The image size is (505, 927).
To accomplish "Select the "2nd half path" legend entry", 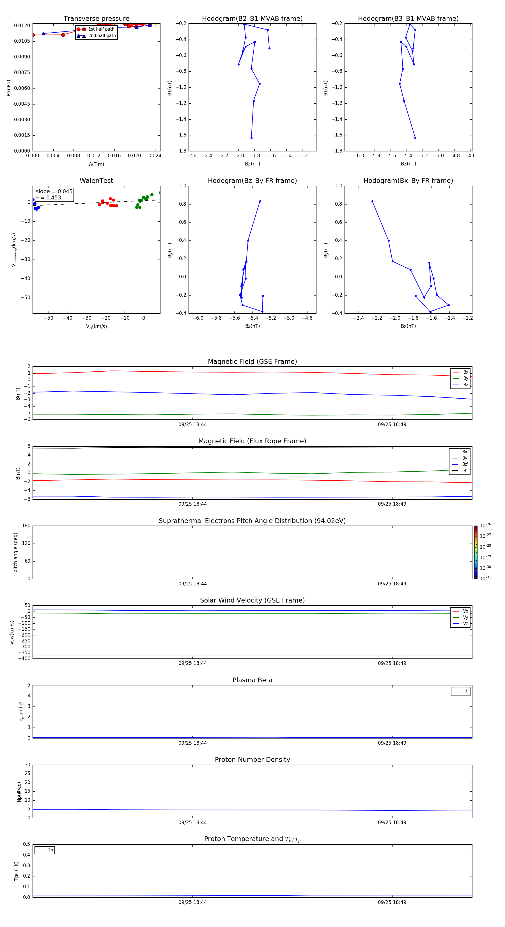I will [x=96, y=36].
